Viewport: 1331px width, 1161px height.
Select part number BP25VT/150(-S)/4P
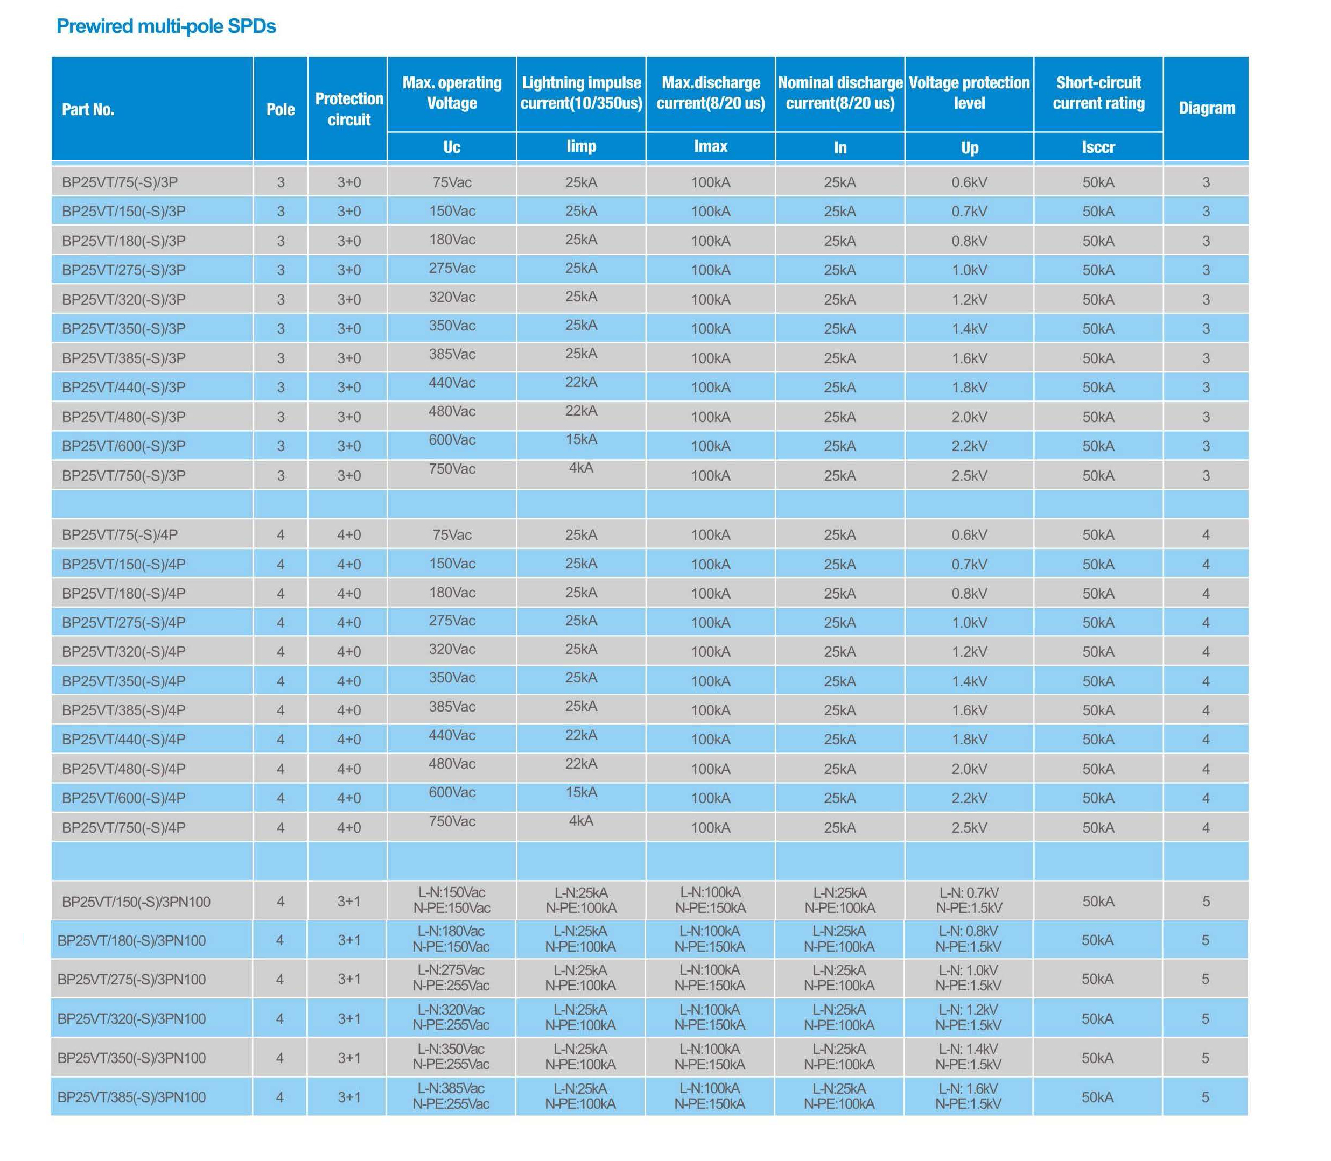[x=124, y=565]
